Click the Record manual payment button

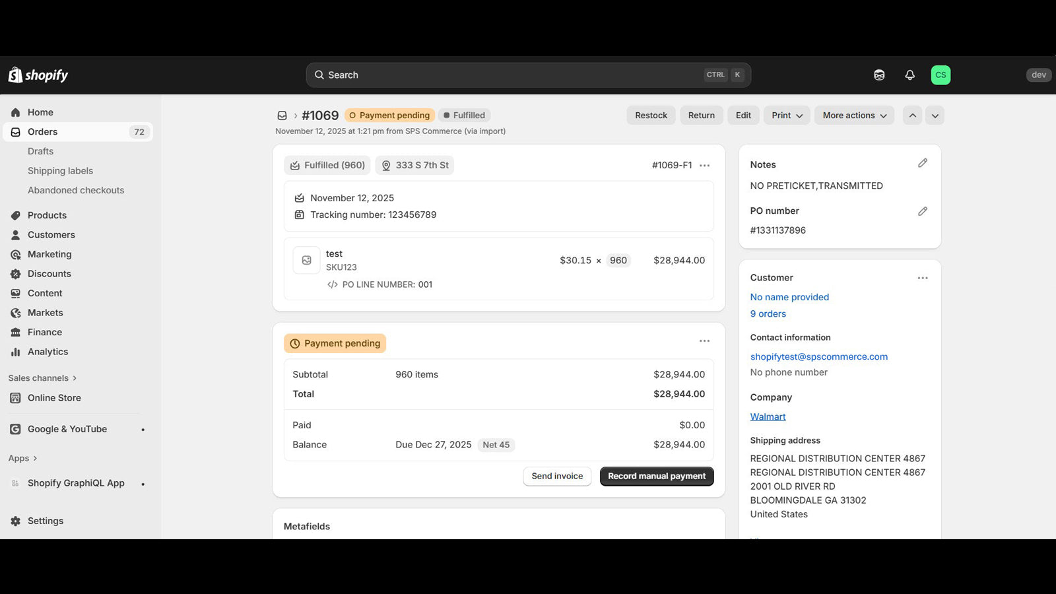pos(656,476)
